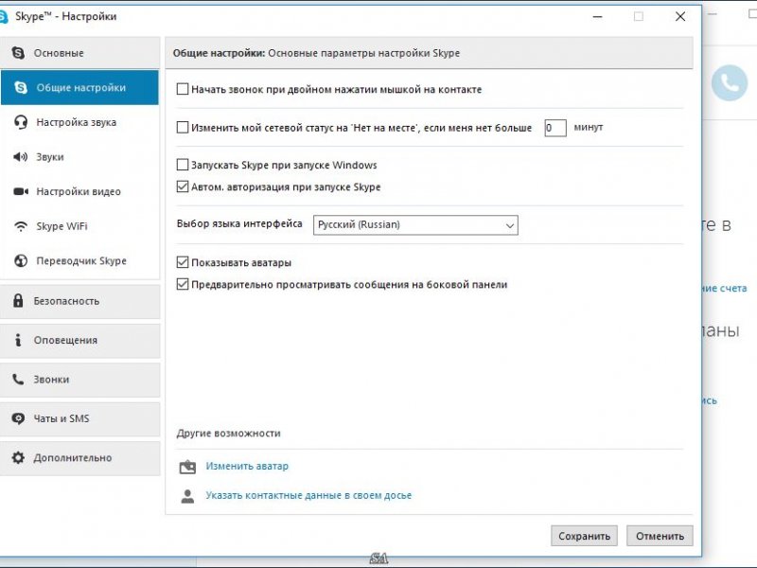The image size is (757, 568).
Task: Select the Общие настройки tab
Action: 79,87
